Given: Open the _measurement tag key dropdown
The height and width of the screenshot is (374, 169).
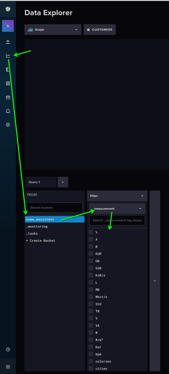Looking at the screenshot, I should click(117, 209).
